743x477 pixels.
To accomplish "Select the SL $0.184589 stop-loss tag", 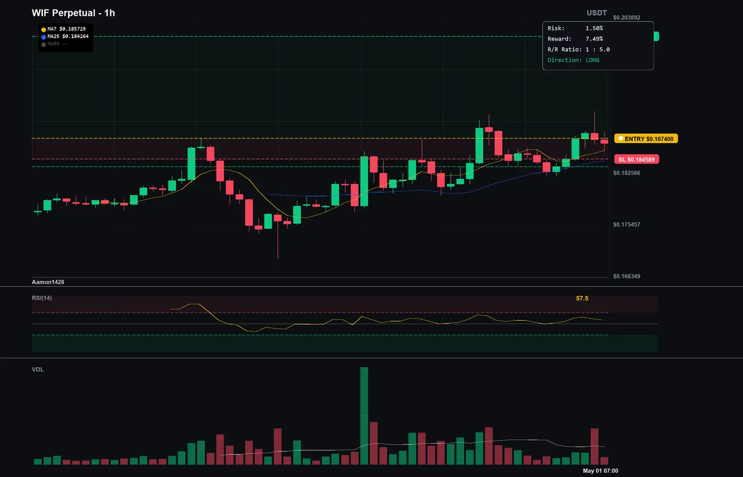I will (636, 160).
